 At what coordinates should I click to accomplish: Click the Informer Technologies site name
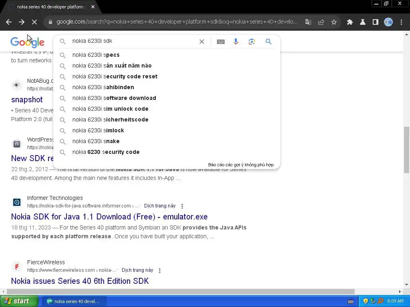coord(55,198)
